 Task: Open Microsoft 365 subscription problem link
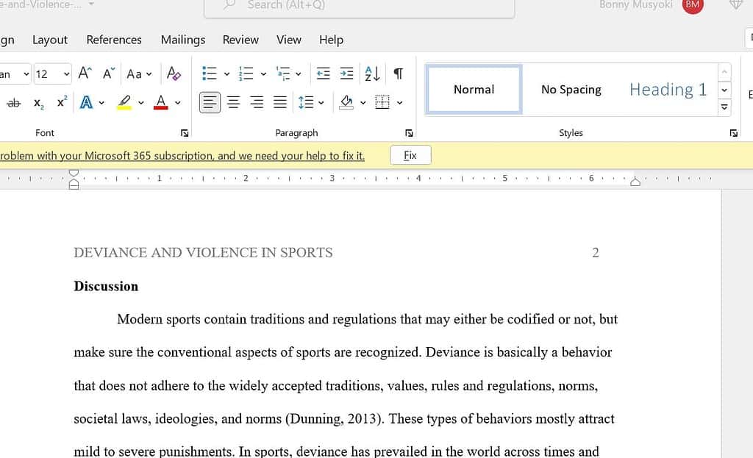tap(182, 156)
